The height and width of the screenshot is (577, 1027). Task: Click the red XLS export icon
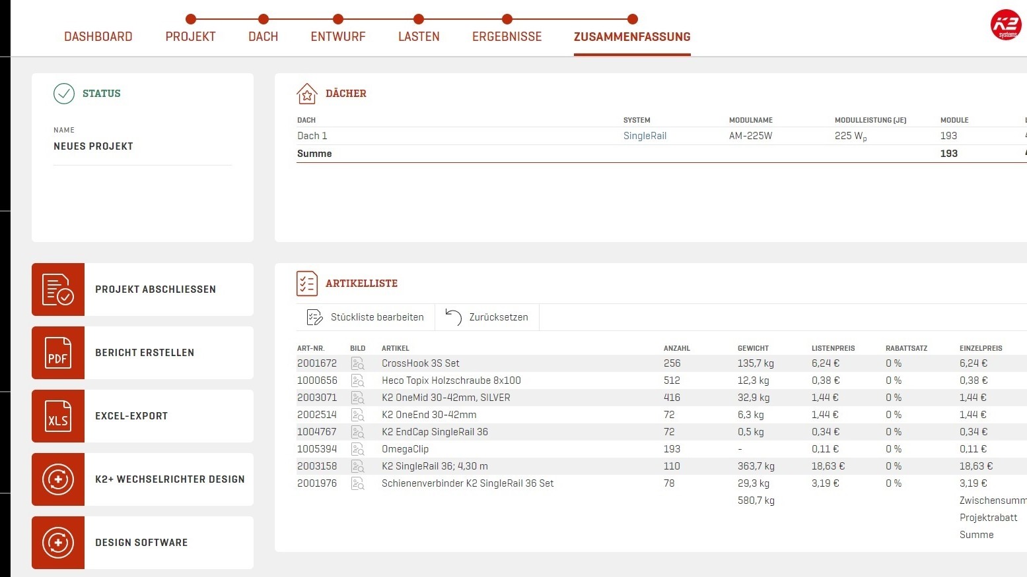(x=58, y=416)
